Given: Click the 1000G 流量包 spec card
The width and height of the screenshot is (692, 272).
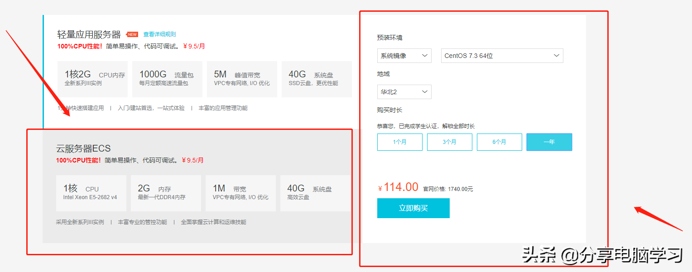Looking at the screenshot, I should tap(167, 79).
